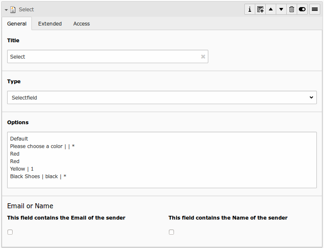This screenshot has width=324, height=248.
Task: Move the Select record up
Action: pyautogui.click(x=271, y=9)
